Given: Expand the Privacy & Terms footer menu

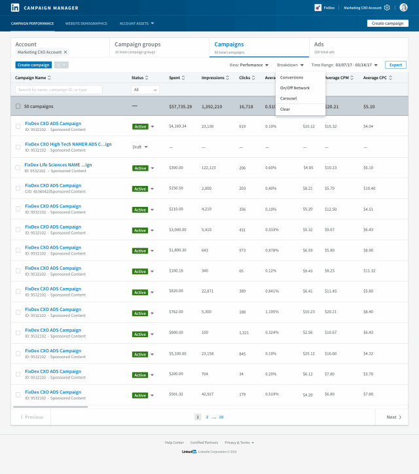Looking at the screenshot, I should point(239,443).
